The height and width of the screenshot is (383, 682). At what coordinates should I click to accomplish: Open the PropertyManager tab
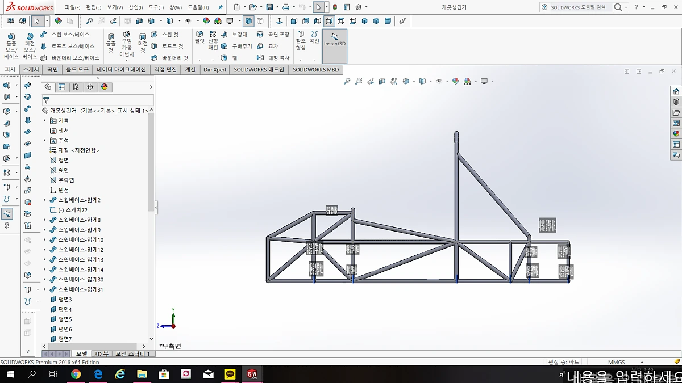(x=62, y=87)
